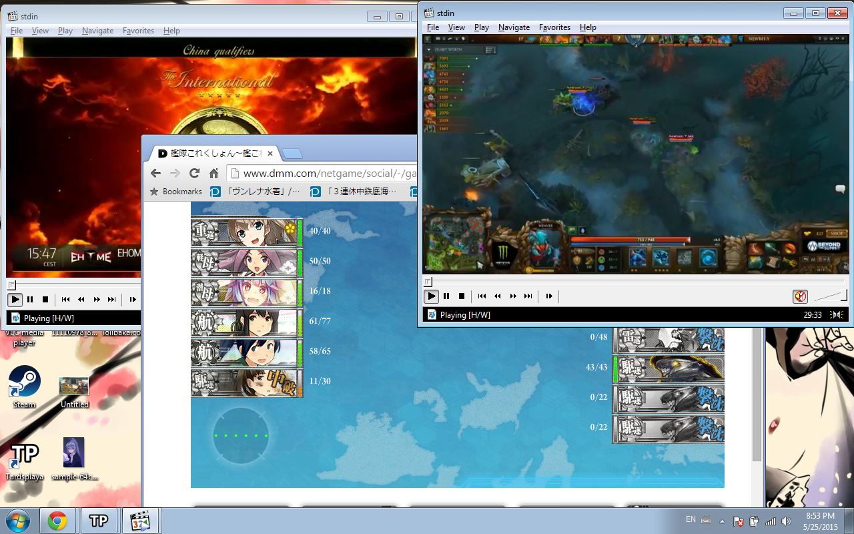Click the Chrome page vertical scrollbar
This screenshot has height=534, width=854.
tap(757, 394)
